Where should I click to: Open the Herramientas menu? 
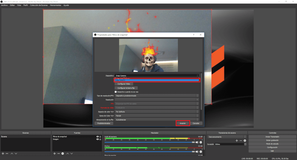[56, 5]
